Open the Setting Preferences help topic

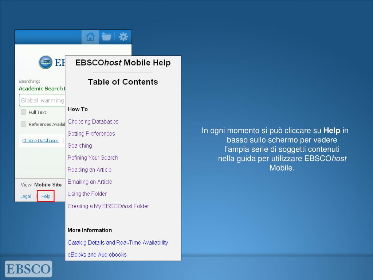click(91, 133)
